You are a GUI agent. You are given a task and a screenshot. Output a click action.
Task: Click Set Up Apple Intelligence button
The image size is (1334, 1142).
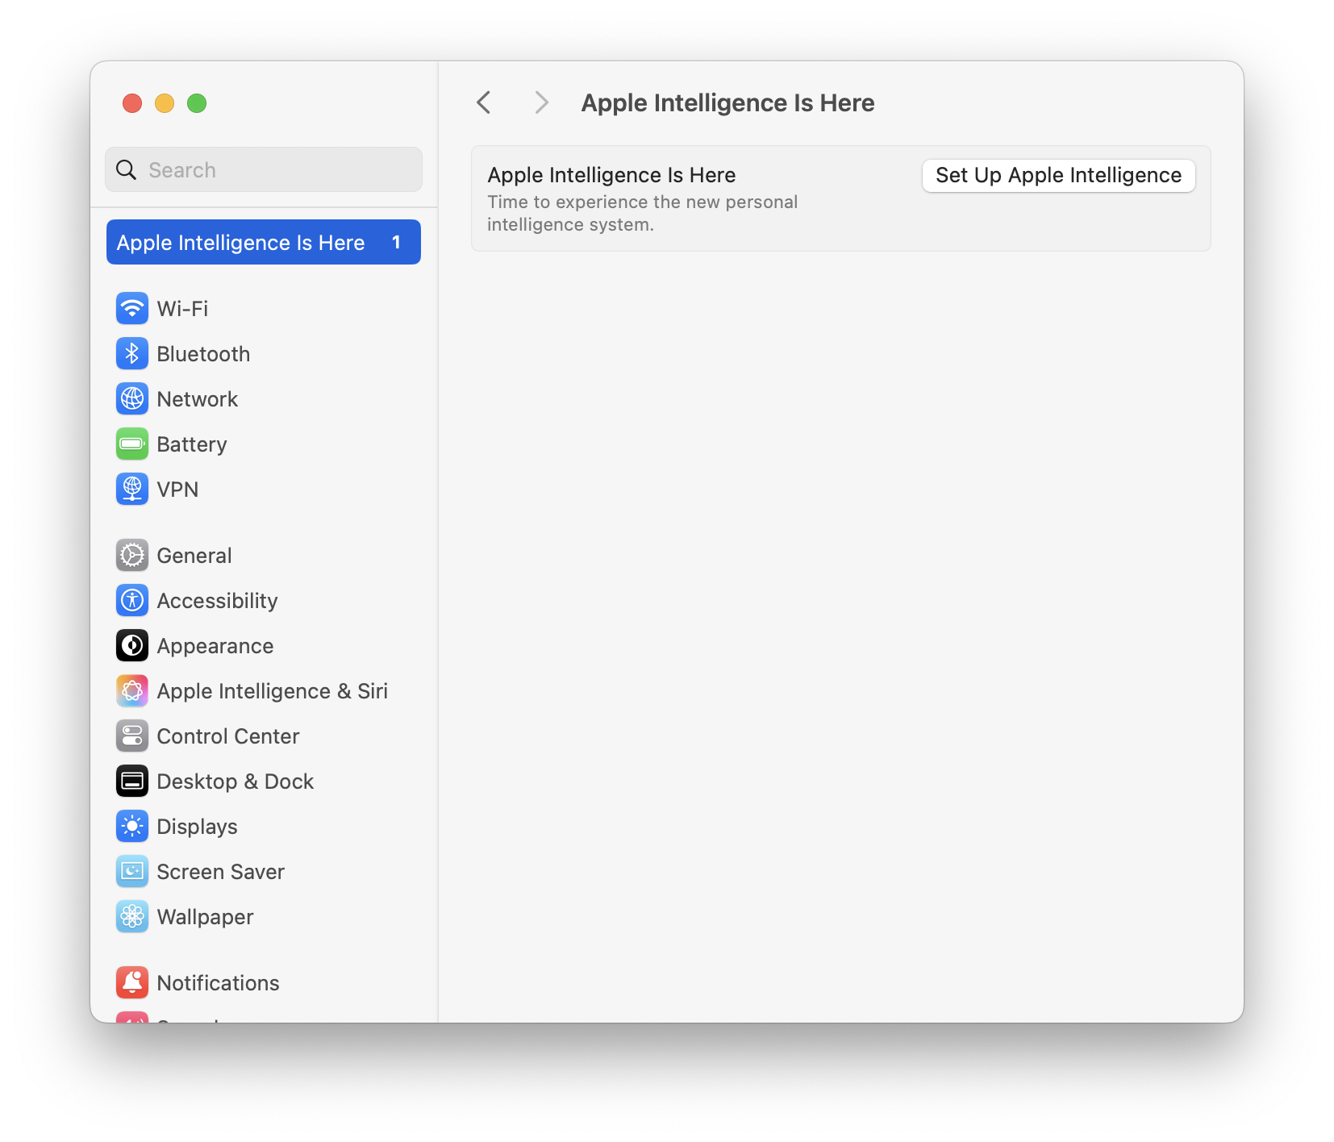click(1058, 175)
